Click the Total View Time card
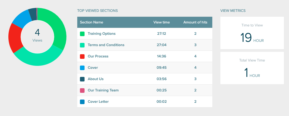The height and width of the screenshot is (116, 289). tap(252, 68)
